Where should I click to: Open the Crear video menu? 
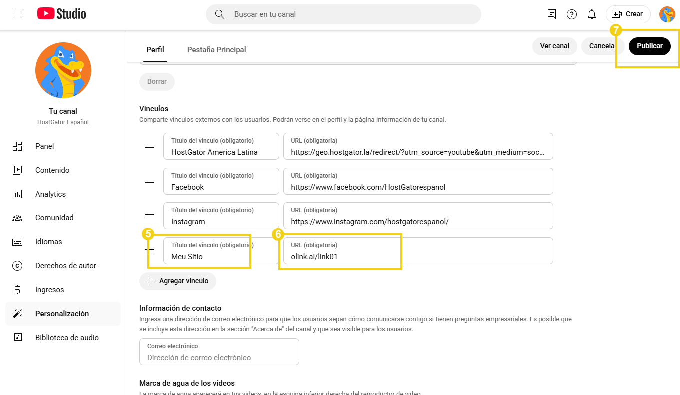click(628, 14)
